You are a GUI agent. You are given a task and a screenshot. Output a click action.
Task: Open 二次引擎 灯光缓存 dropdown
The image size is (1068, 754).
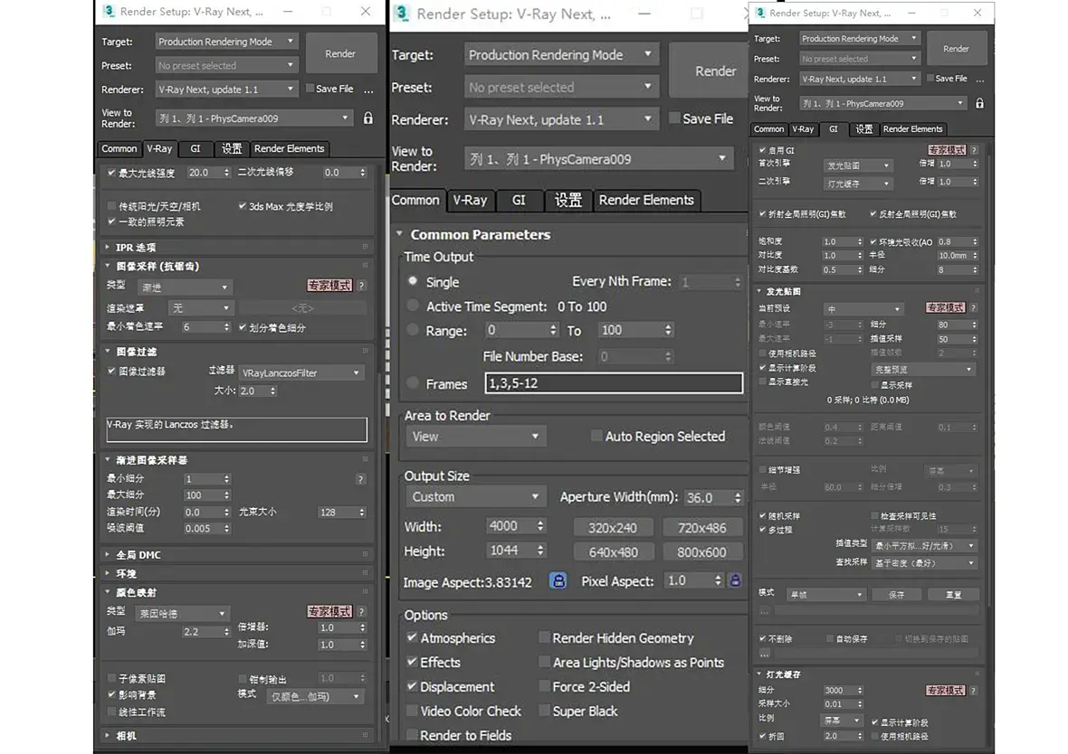click(x=857, y=184)
